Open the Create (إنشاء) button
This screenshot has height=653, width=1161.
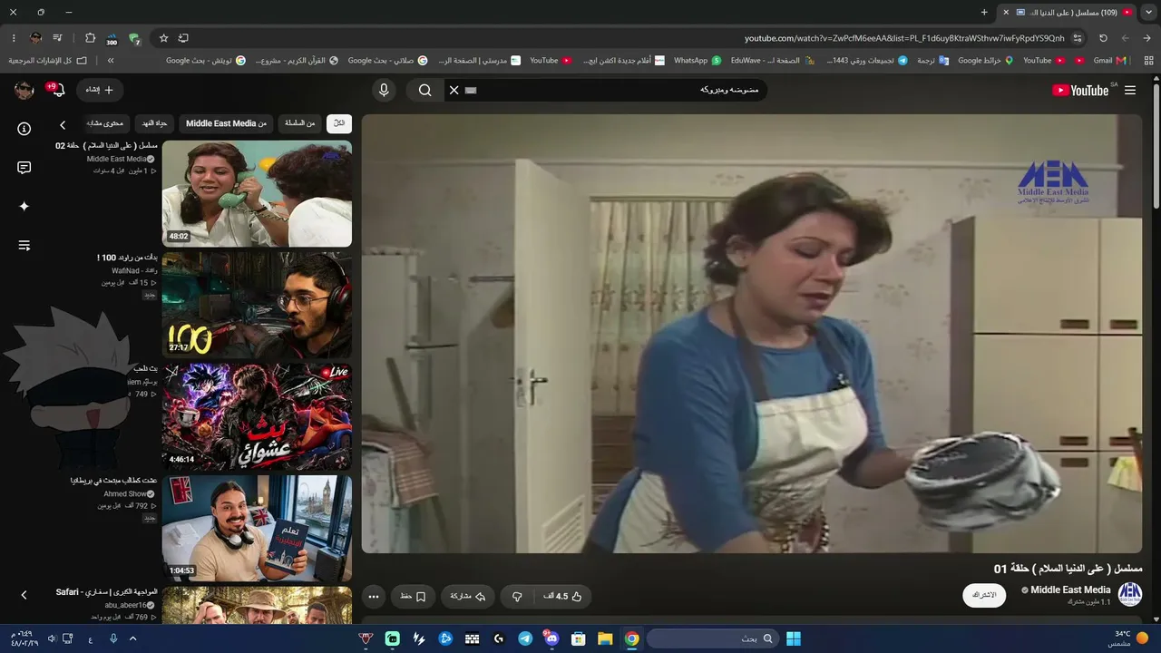coord(100,90)
